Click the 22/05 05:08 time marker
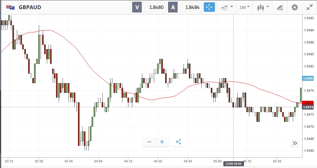Image resolution: width=317 pixels, height=168 pixels. (x=234, y=164)
